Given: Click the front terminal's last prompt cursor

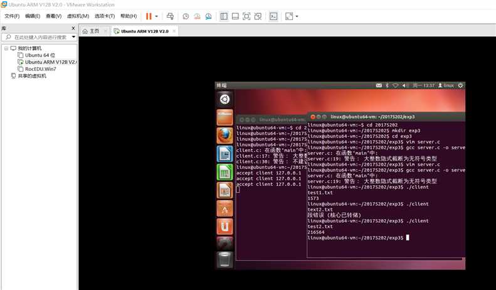Looking at the screenshot, I should (408, 237).
